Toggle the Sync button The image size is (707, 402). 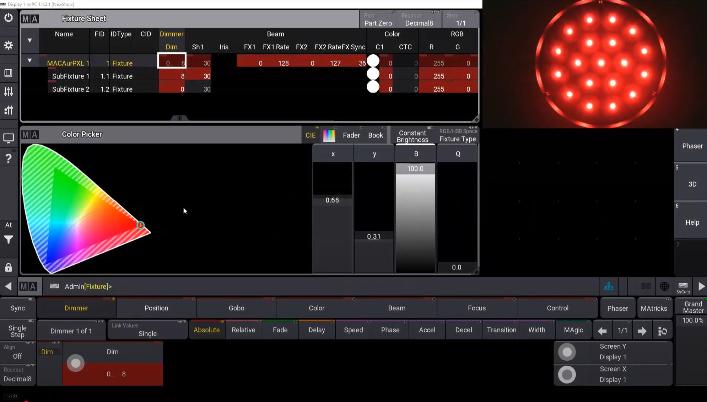[17, 308]
